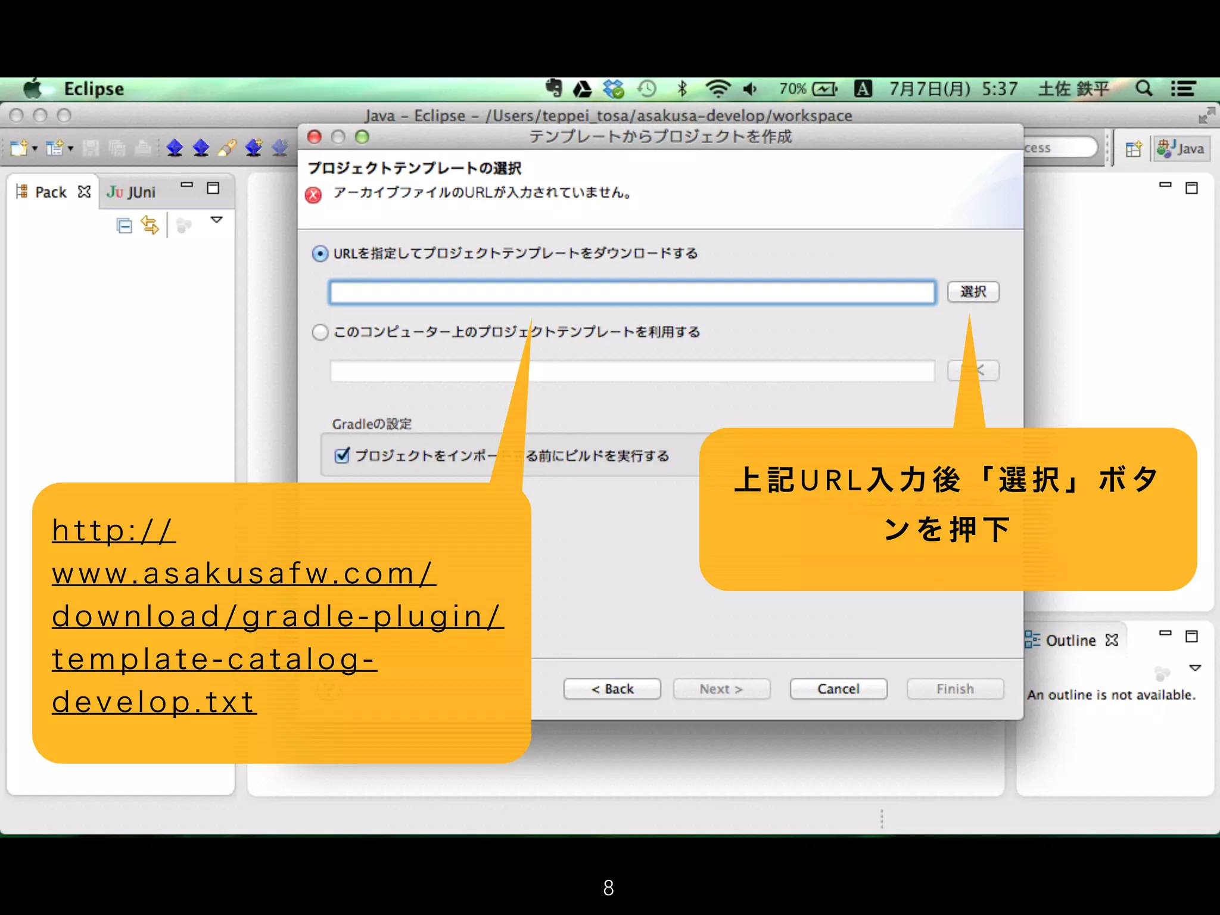Toggle Link with Editor icon in Package Explorer
Image resolution: width=1220 pixels, height=915 pixels.
[150, 225]
